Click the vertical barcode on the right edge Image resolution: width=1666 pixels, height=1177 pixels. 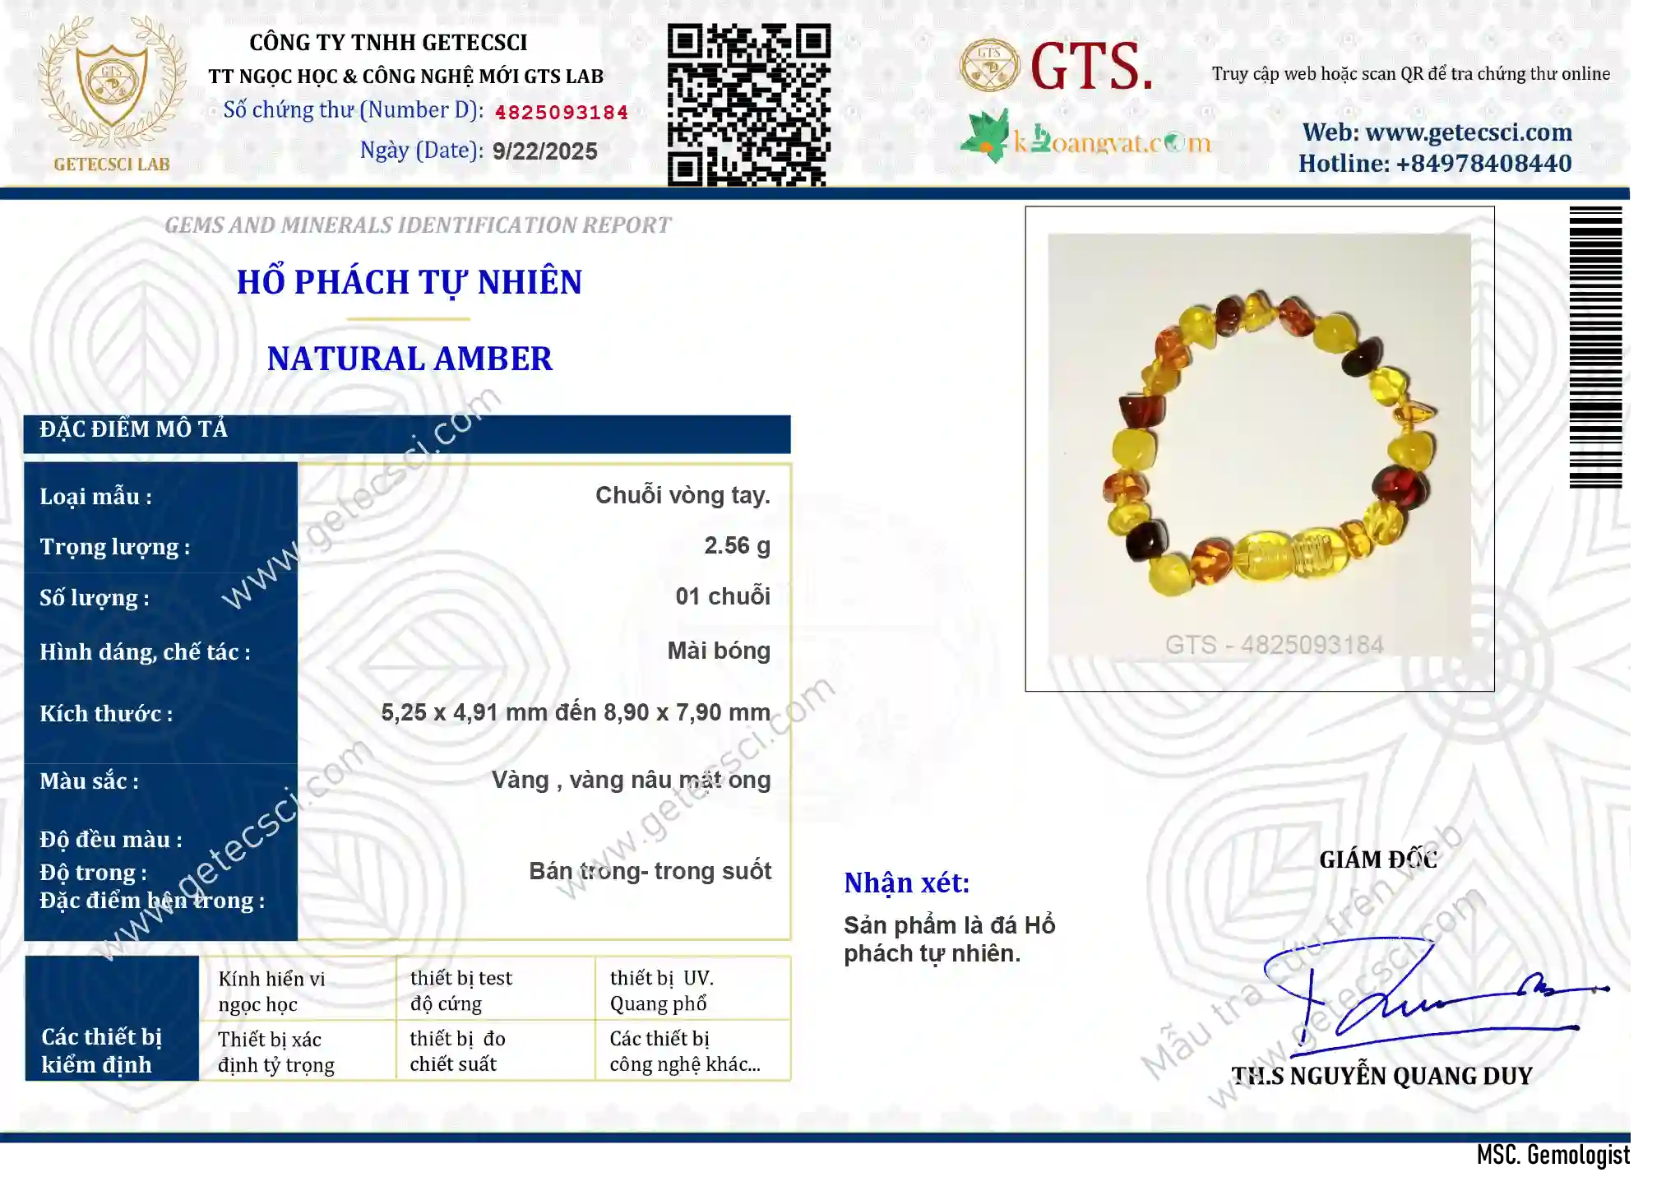(x=1595, y=347)
